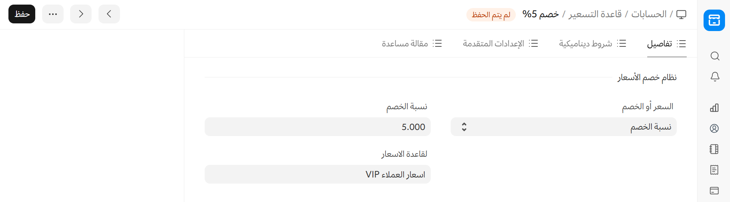
Task: Click the user profile circle icon
Action: 714,128
